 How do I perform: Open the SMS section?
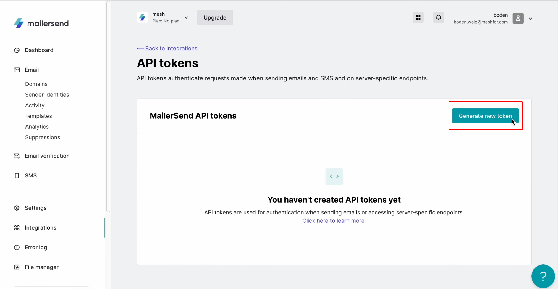[x=31, y=176]
